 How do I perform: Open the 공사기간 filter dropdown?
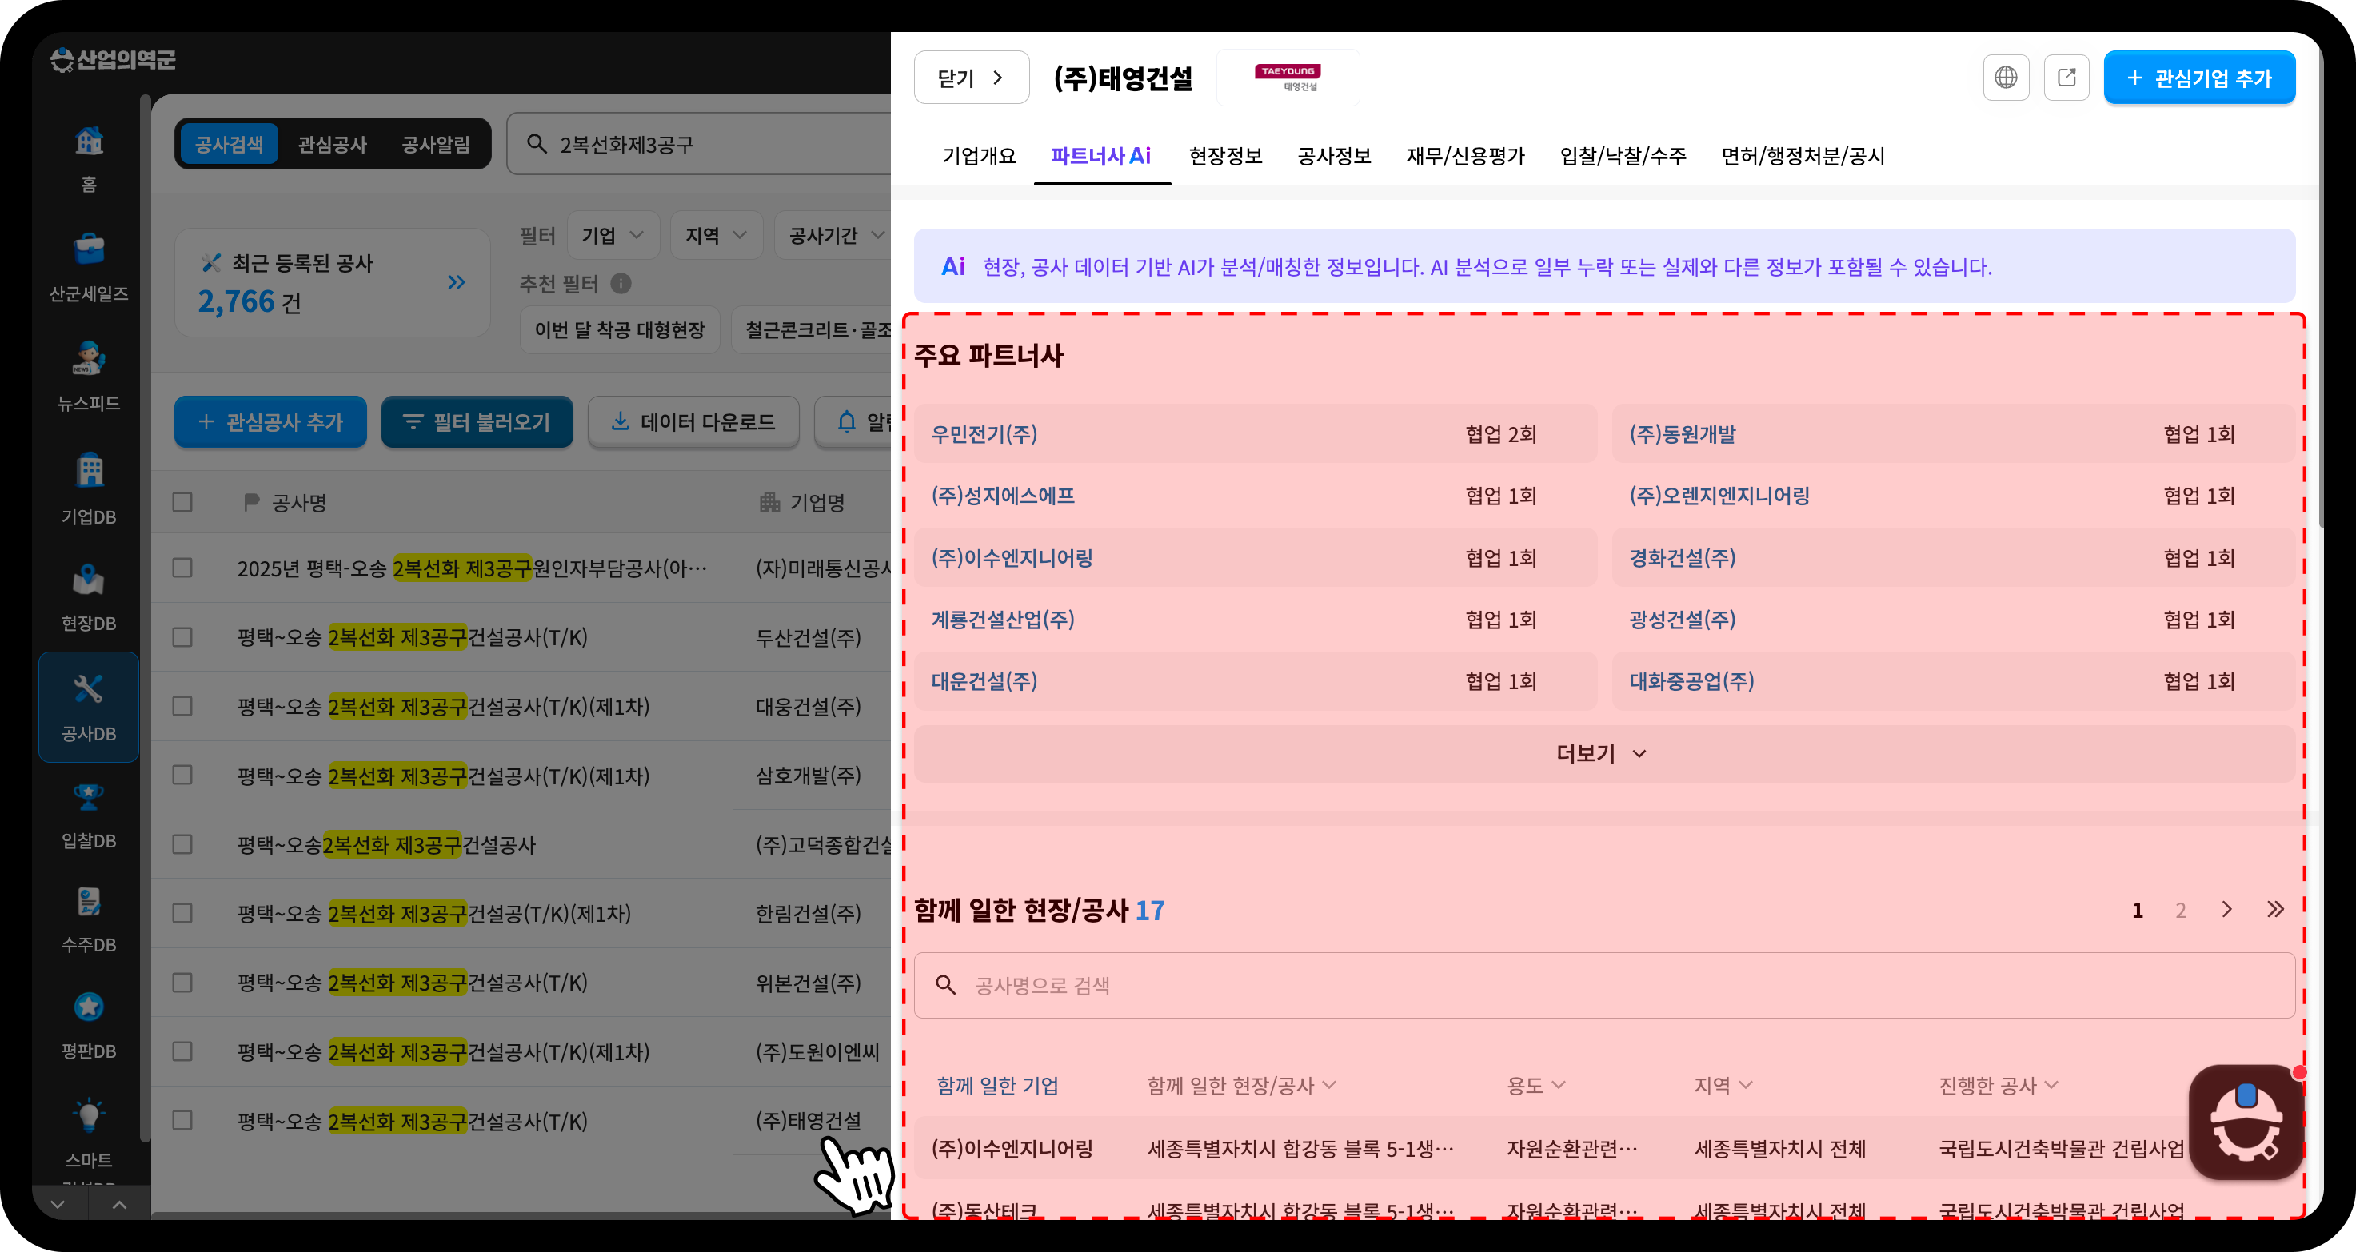tap(834, 235)
